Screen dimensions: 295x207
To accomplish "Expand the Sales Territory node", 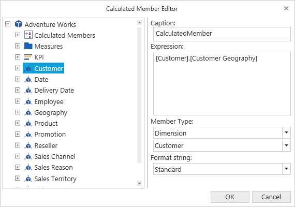I will [18, 178].
